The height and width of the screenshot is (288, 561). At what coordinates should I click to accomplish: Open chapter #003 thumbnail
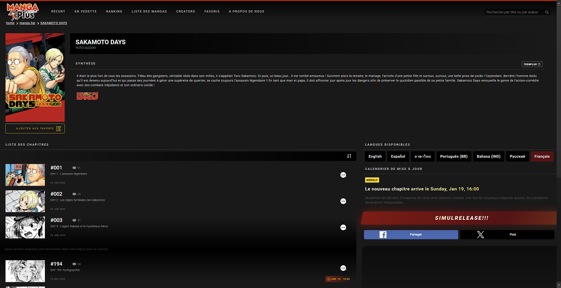coord(25,227)
